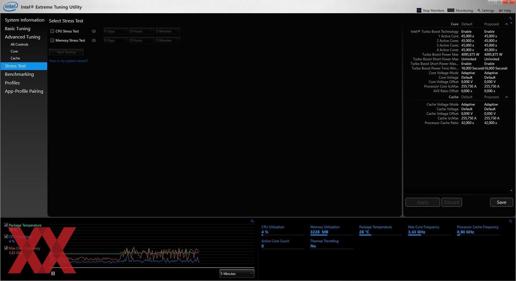The width and height of the screenshot is (516, 281).
Task: Open the CPU Stress Test Days dropdown
Action: point(116,31)
